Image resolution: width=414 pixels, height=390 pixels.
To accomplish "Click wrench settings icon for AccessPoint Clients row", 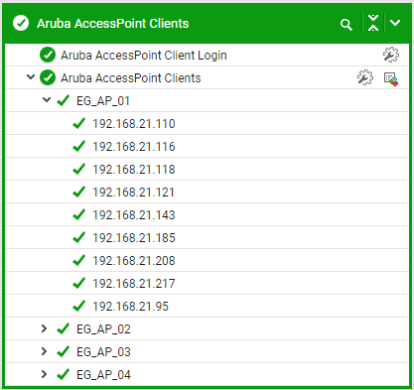I will click(365, 77).
